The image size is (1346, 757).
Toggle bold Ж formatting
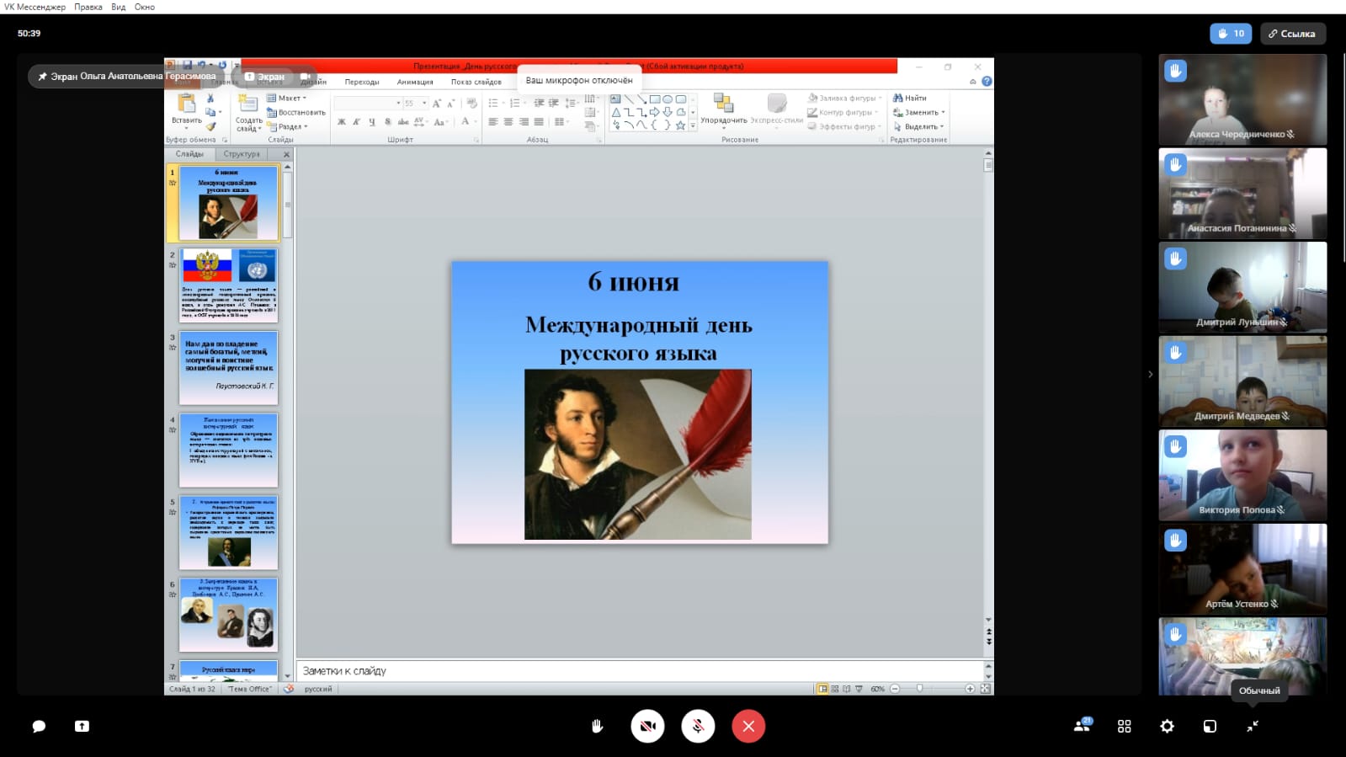pyautogui.click(x=341, y=122)
